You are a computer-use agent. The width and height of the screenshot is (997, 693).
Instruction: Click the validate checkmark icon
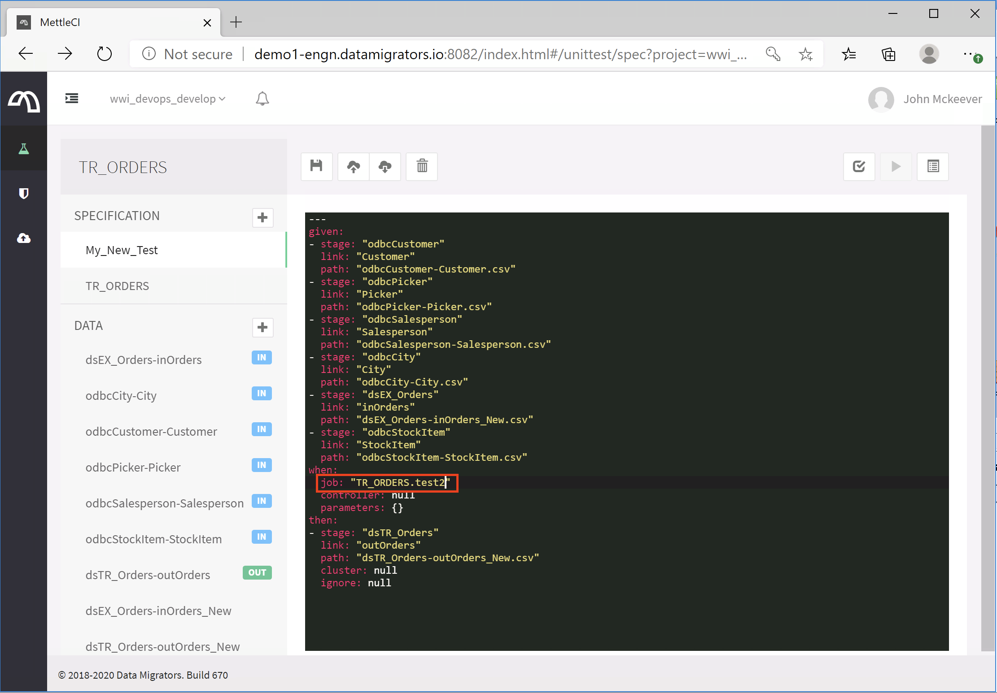pos(859,166)
